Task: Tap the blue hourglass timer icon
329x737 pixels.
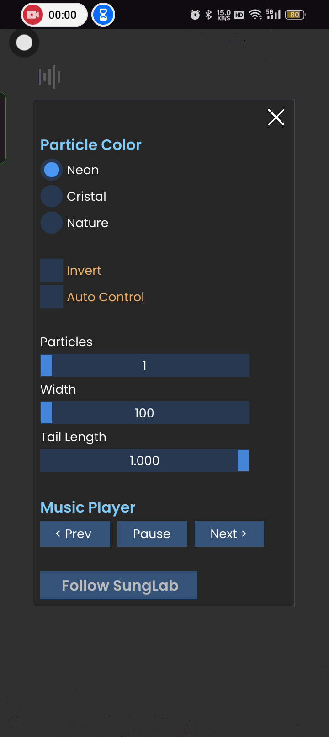Action: [103, 15]
